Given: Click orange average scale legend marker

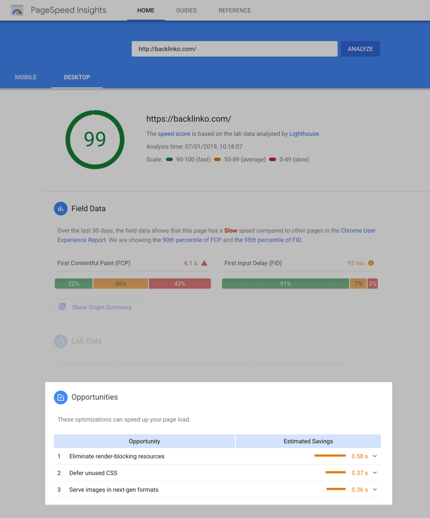Looking at the screenshot, I should tap(217, 159).
